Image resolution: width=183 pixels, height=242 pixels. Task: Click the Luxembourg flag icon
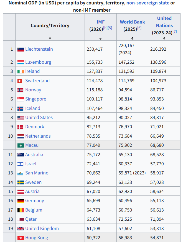21,62
